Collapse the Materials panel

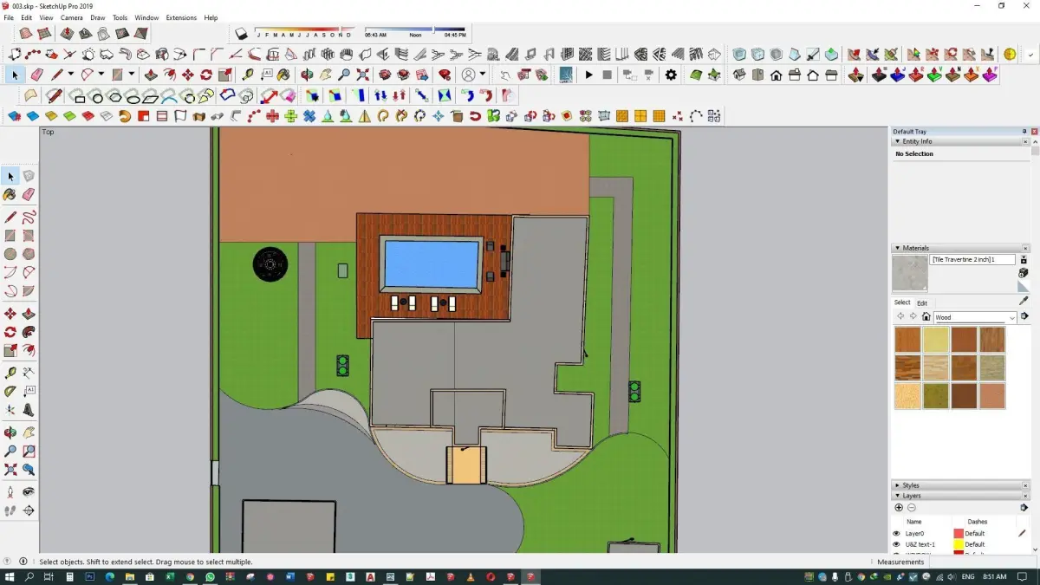click(897, 248)
